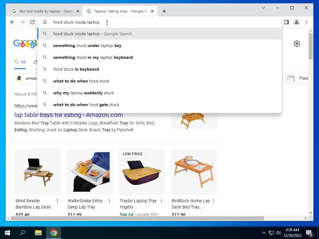Click 'Traybo Laptop Tray Yogibo' title
The image size is (319, 239).
coord(138,204)
